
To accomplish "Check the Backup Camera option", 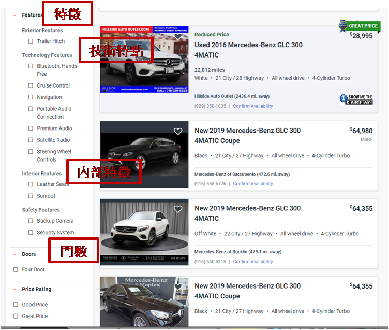I will point(31,221).
